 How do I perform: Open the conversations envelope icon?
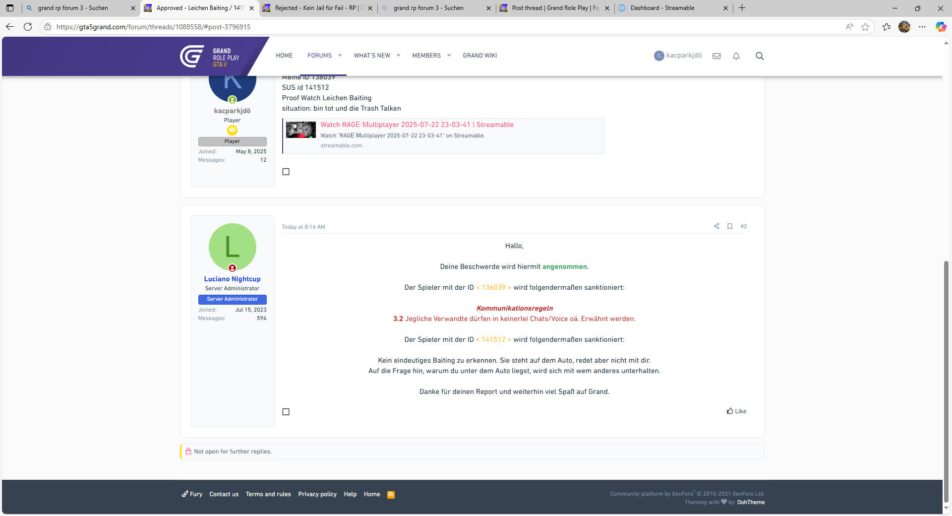point(716,56)
